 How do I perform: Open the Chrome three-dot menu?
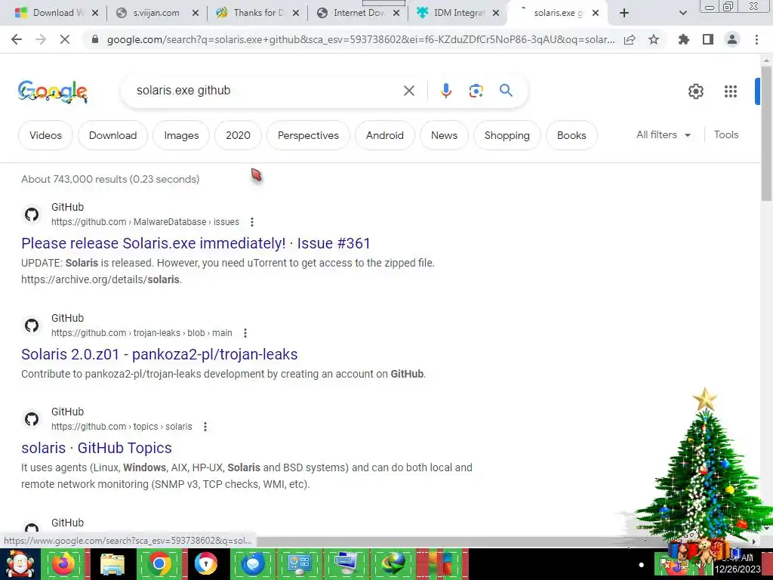point(756,39)
